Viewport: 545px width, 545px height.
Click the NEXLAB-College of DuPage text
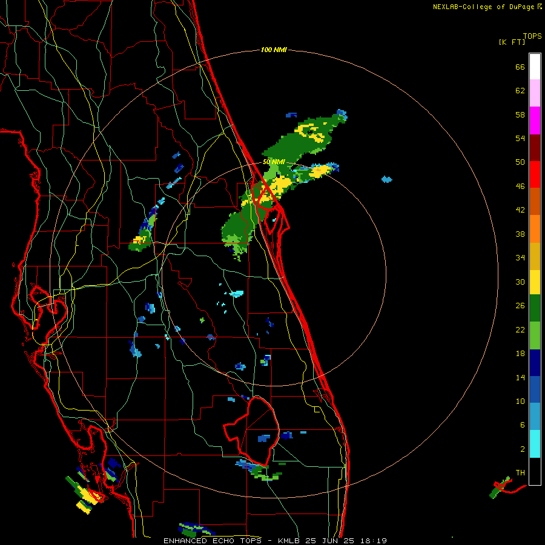tap(484, 7)
